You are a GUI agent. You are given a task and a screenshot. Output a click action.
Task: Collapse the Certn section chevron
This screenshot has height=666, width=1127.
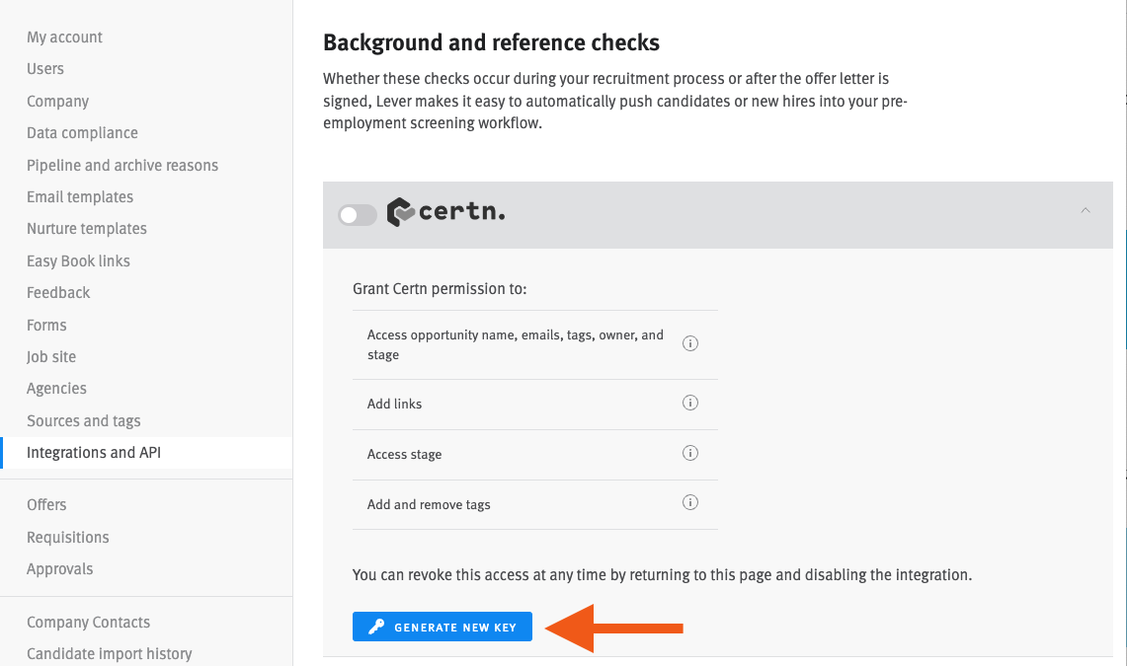(1086, 210)
